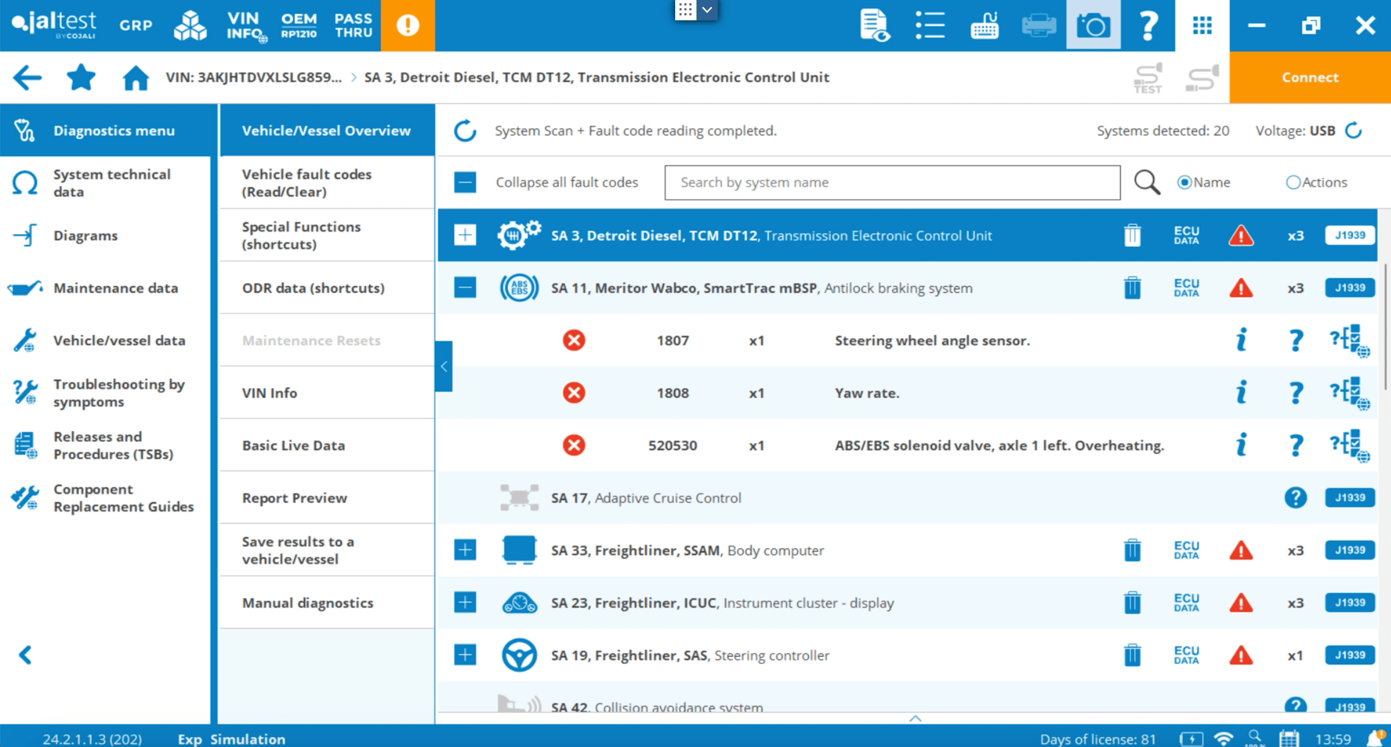
Task: Expand SA 23 Freightliner ICUC faults
Action: (x=465, y=603)
